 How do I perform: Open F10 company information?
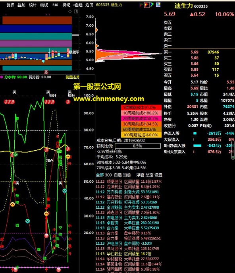click(55, 5)
